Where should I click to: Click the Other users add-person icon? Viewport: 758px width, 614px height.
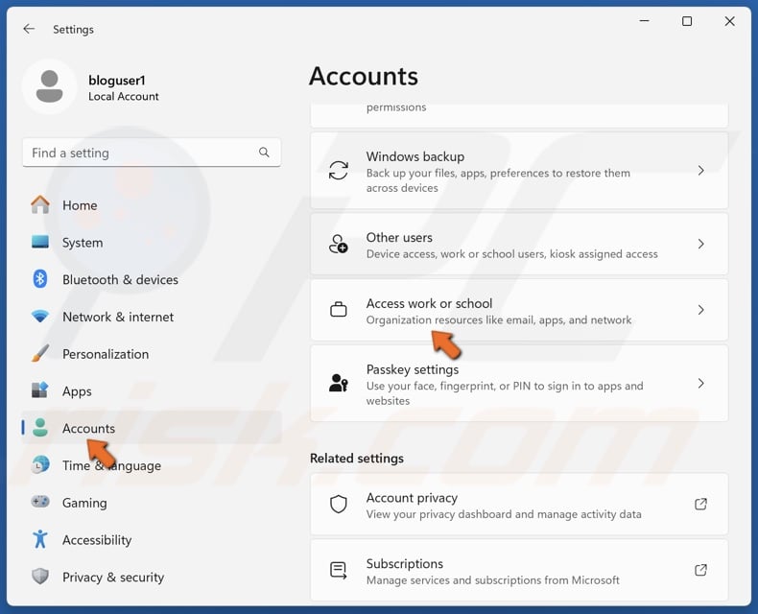pyautogui.click(x=339, y=244)
